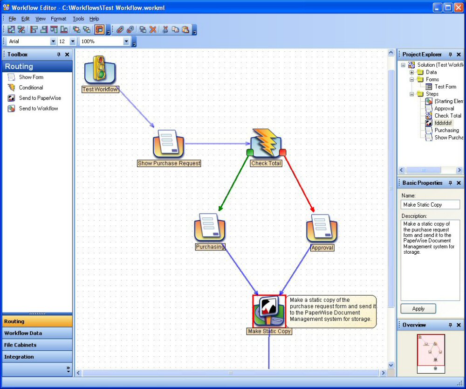Click the Approval form node icon
The image size is (466, 389).
[322, 229]
